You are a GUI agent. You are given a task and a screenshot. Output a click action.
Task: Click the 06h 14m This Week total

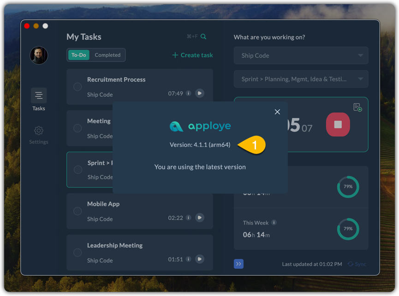pos(256,235)
